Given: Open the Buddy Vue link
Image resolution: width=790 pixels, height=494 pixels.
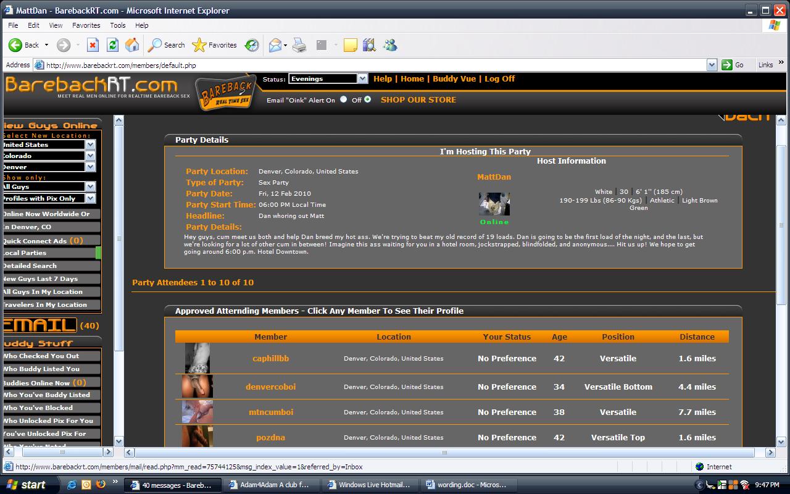Looking at the screenshot, I should (454, 78).
